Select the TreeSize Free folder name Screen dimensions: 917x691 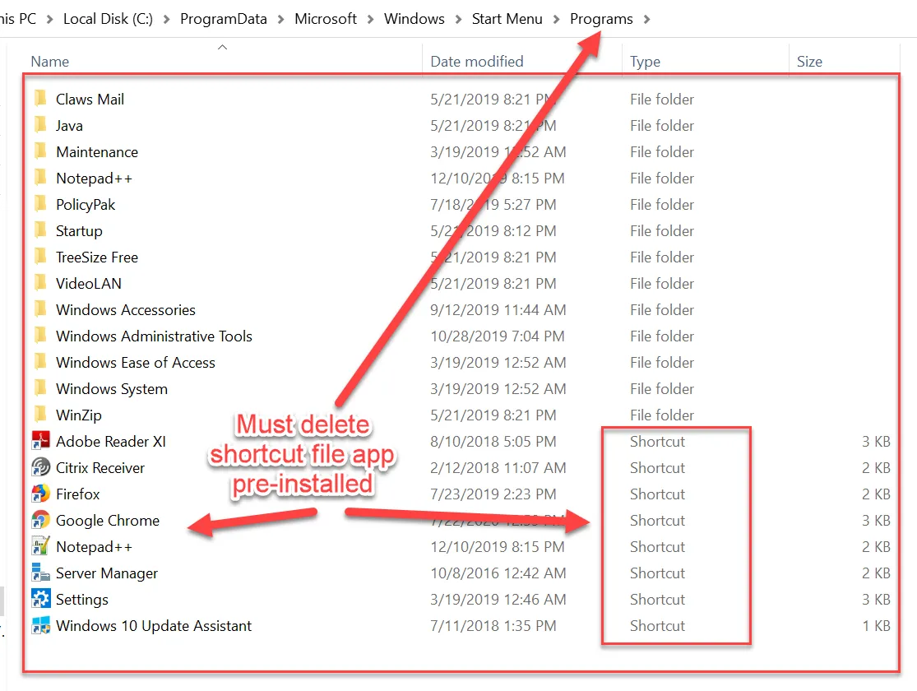click(x=97, y=257)
